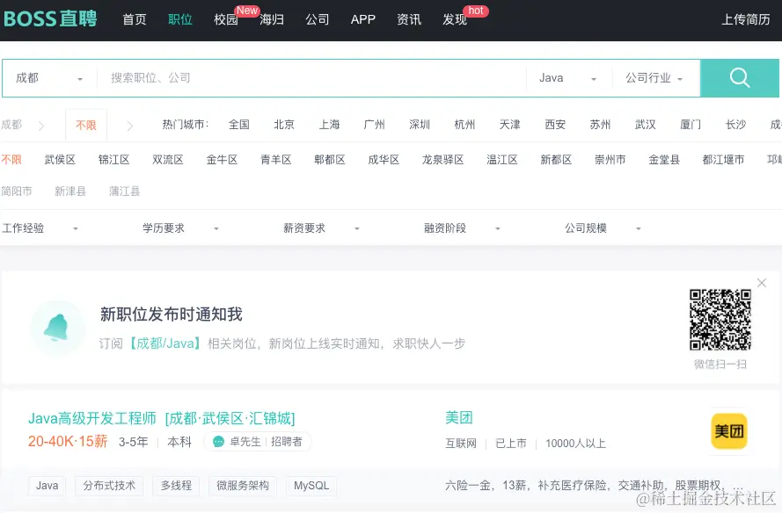Go to 首页 in top navigation
Screen dimensions: 782x513
point(135,19)
